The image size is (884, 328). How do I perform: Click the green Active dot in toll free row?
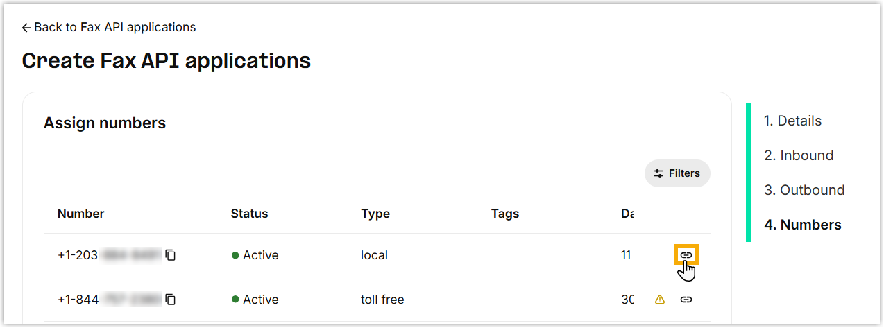(235, 300)
